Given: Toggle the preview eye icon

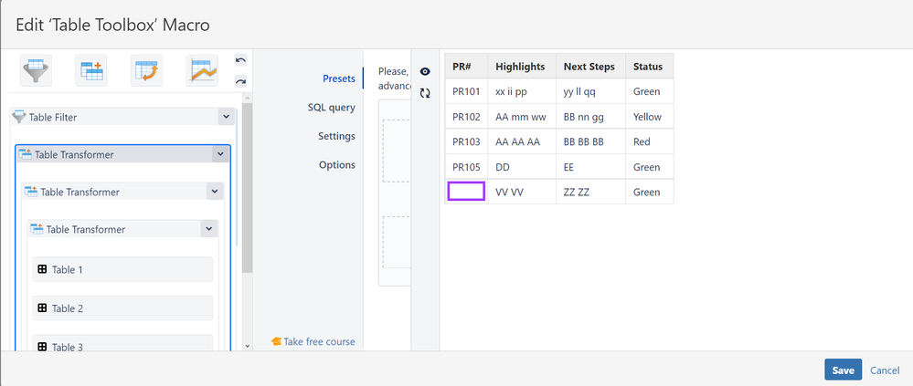Looking at the screenshot, I should tap(425, 71).
